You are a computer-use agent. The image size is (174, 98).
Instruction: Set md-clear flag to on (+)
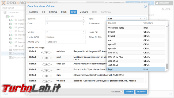point(49,52)
